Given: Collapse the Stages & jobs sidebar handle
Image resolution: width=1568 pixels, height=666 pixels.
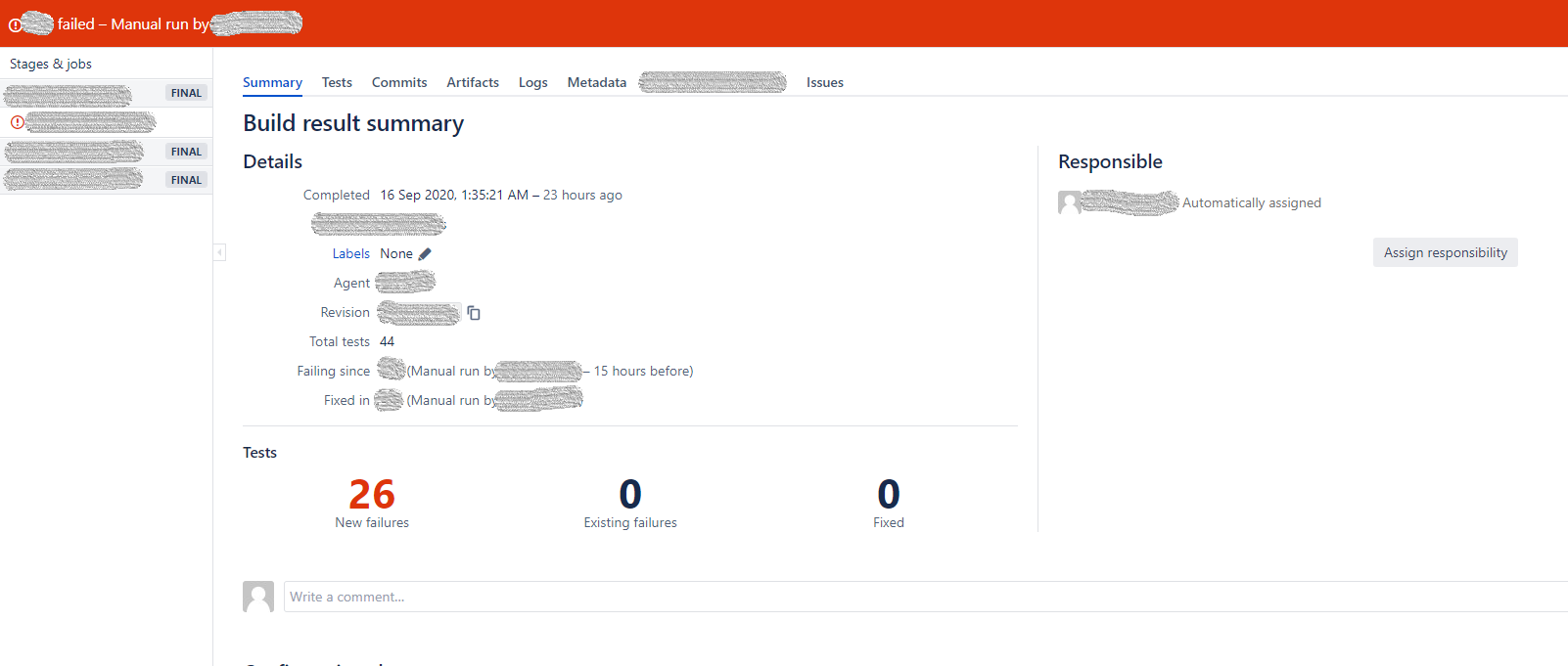Looking at the screenshot, I should point(220,252).
